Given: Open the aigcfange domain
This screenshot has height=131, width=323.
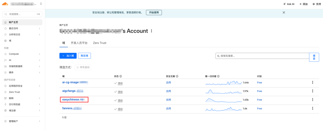Looking at the screenshot, I should point(73,91).
